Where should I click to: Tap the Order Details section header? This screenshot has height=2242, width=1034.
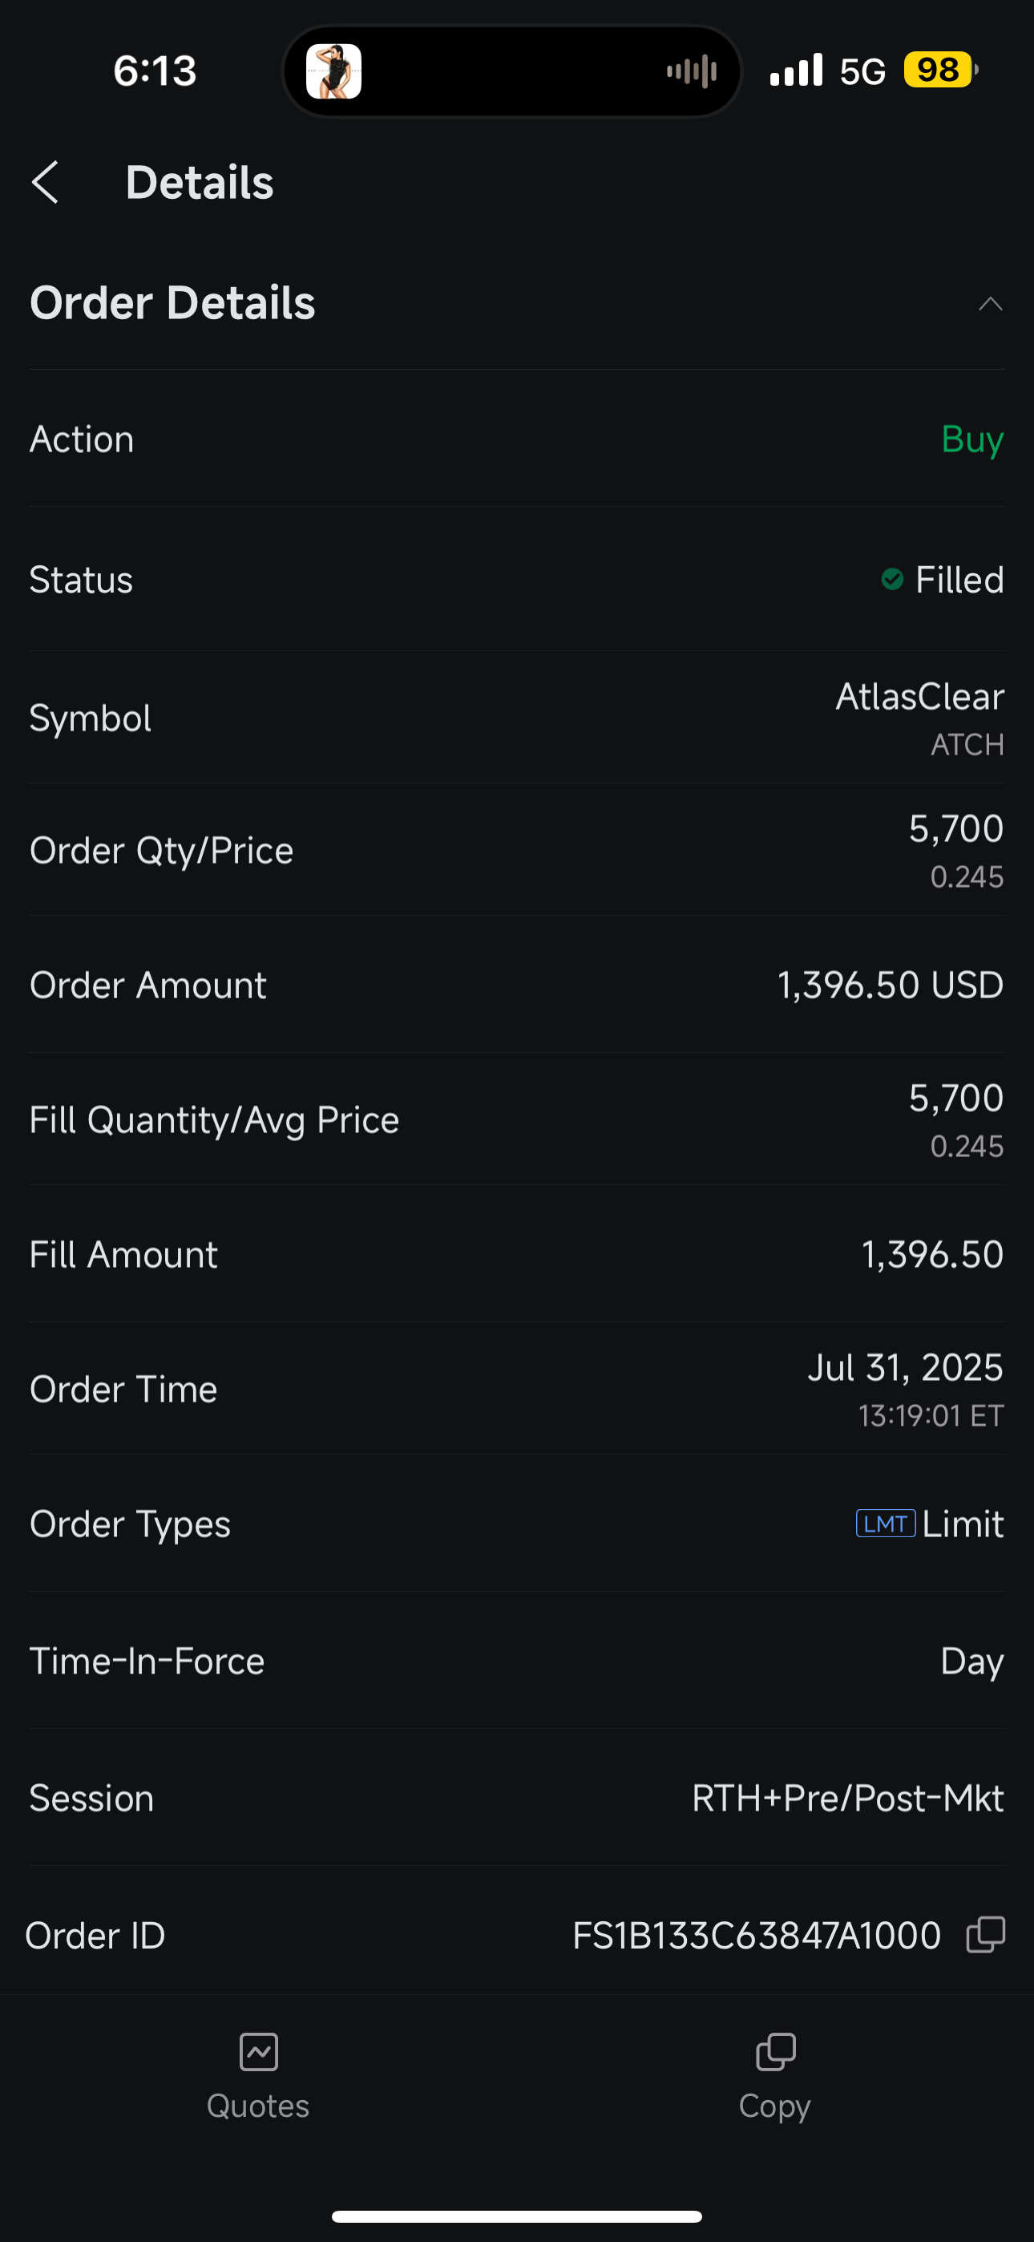[172, 303]
